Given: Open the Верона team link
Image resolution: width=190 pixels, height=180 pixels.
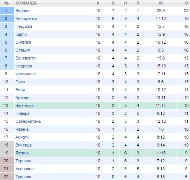Looking at the screenshot, I should pos(22,11).
